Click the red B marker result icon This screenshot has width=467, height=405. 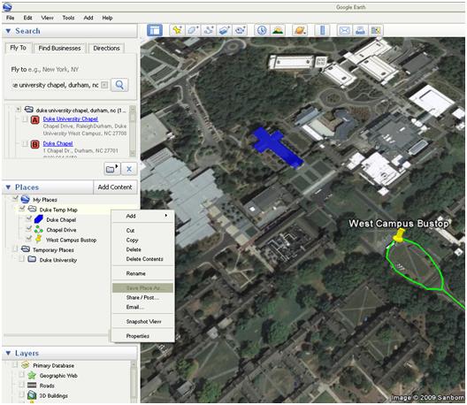pyautogui.click(x=35, y=145)
